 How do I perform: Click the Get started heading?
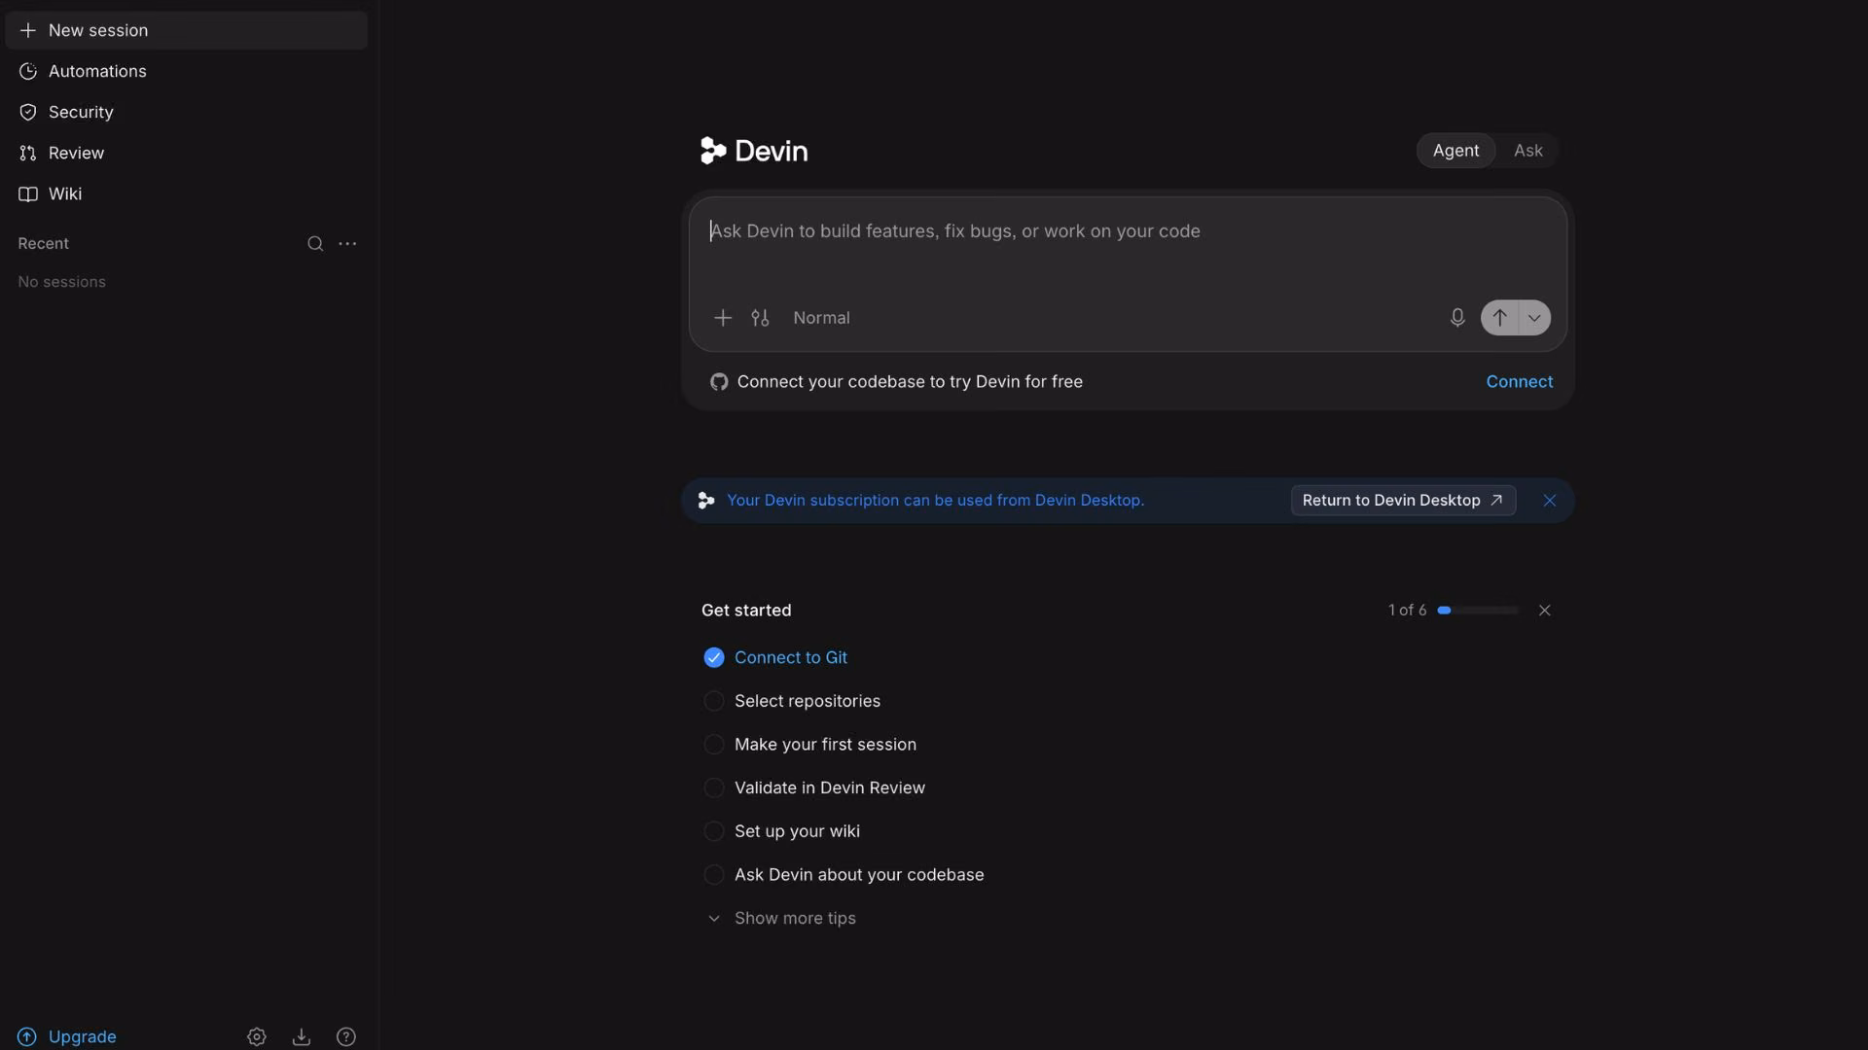(x=746, y=611)
